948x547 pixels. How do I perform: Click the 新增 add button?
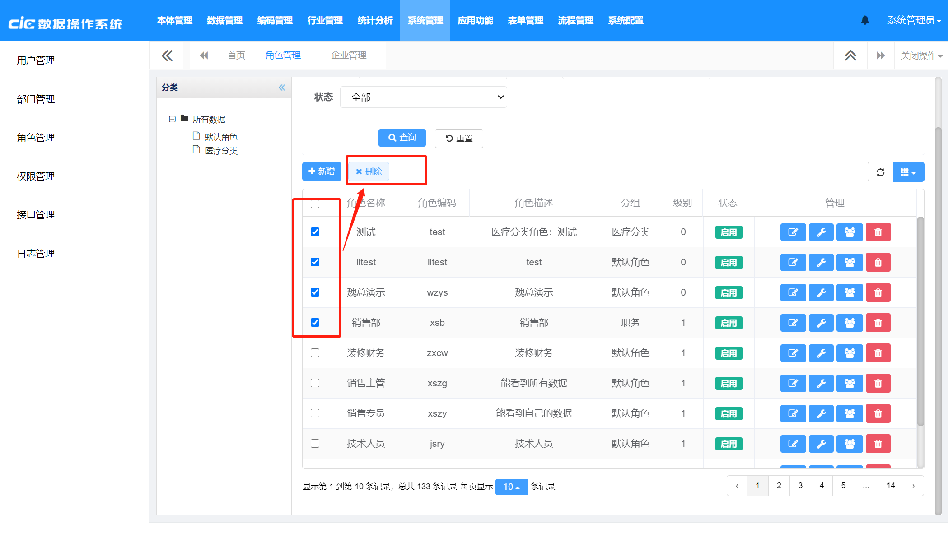(x=321, y=172)
